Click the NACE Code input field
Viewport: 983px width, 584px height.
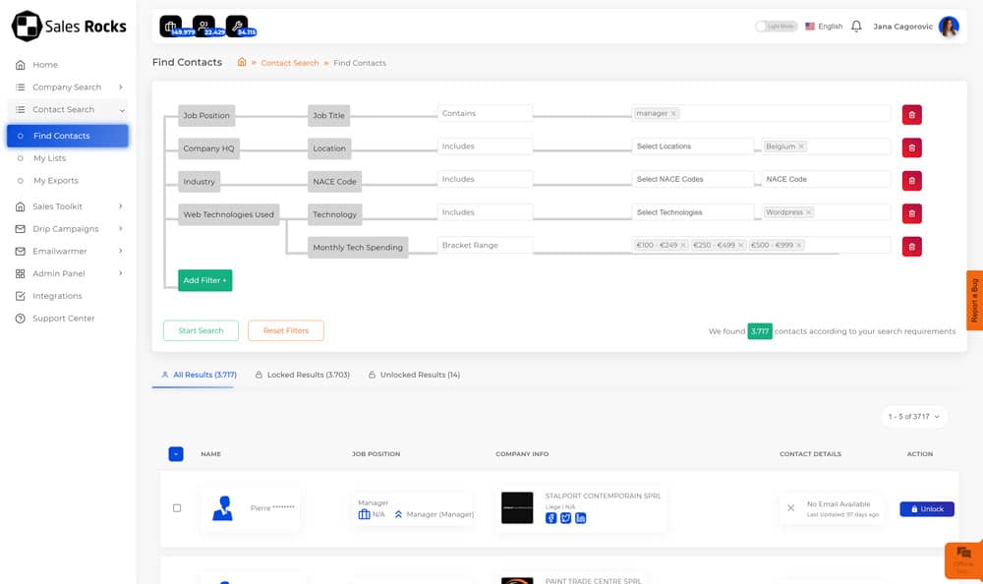pyautogui.click(x=825, y=180)
